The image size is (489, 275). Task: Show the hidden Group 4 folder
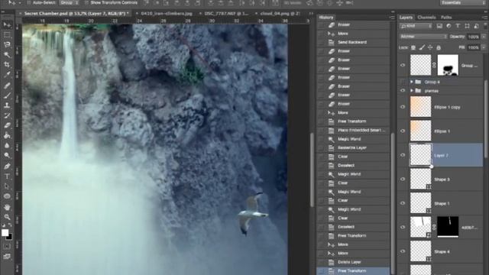[403, 82]
